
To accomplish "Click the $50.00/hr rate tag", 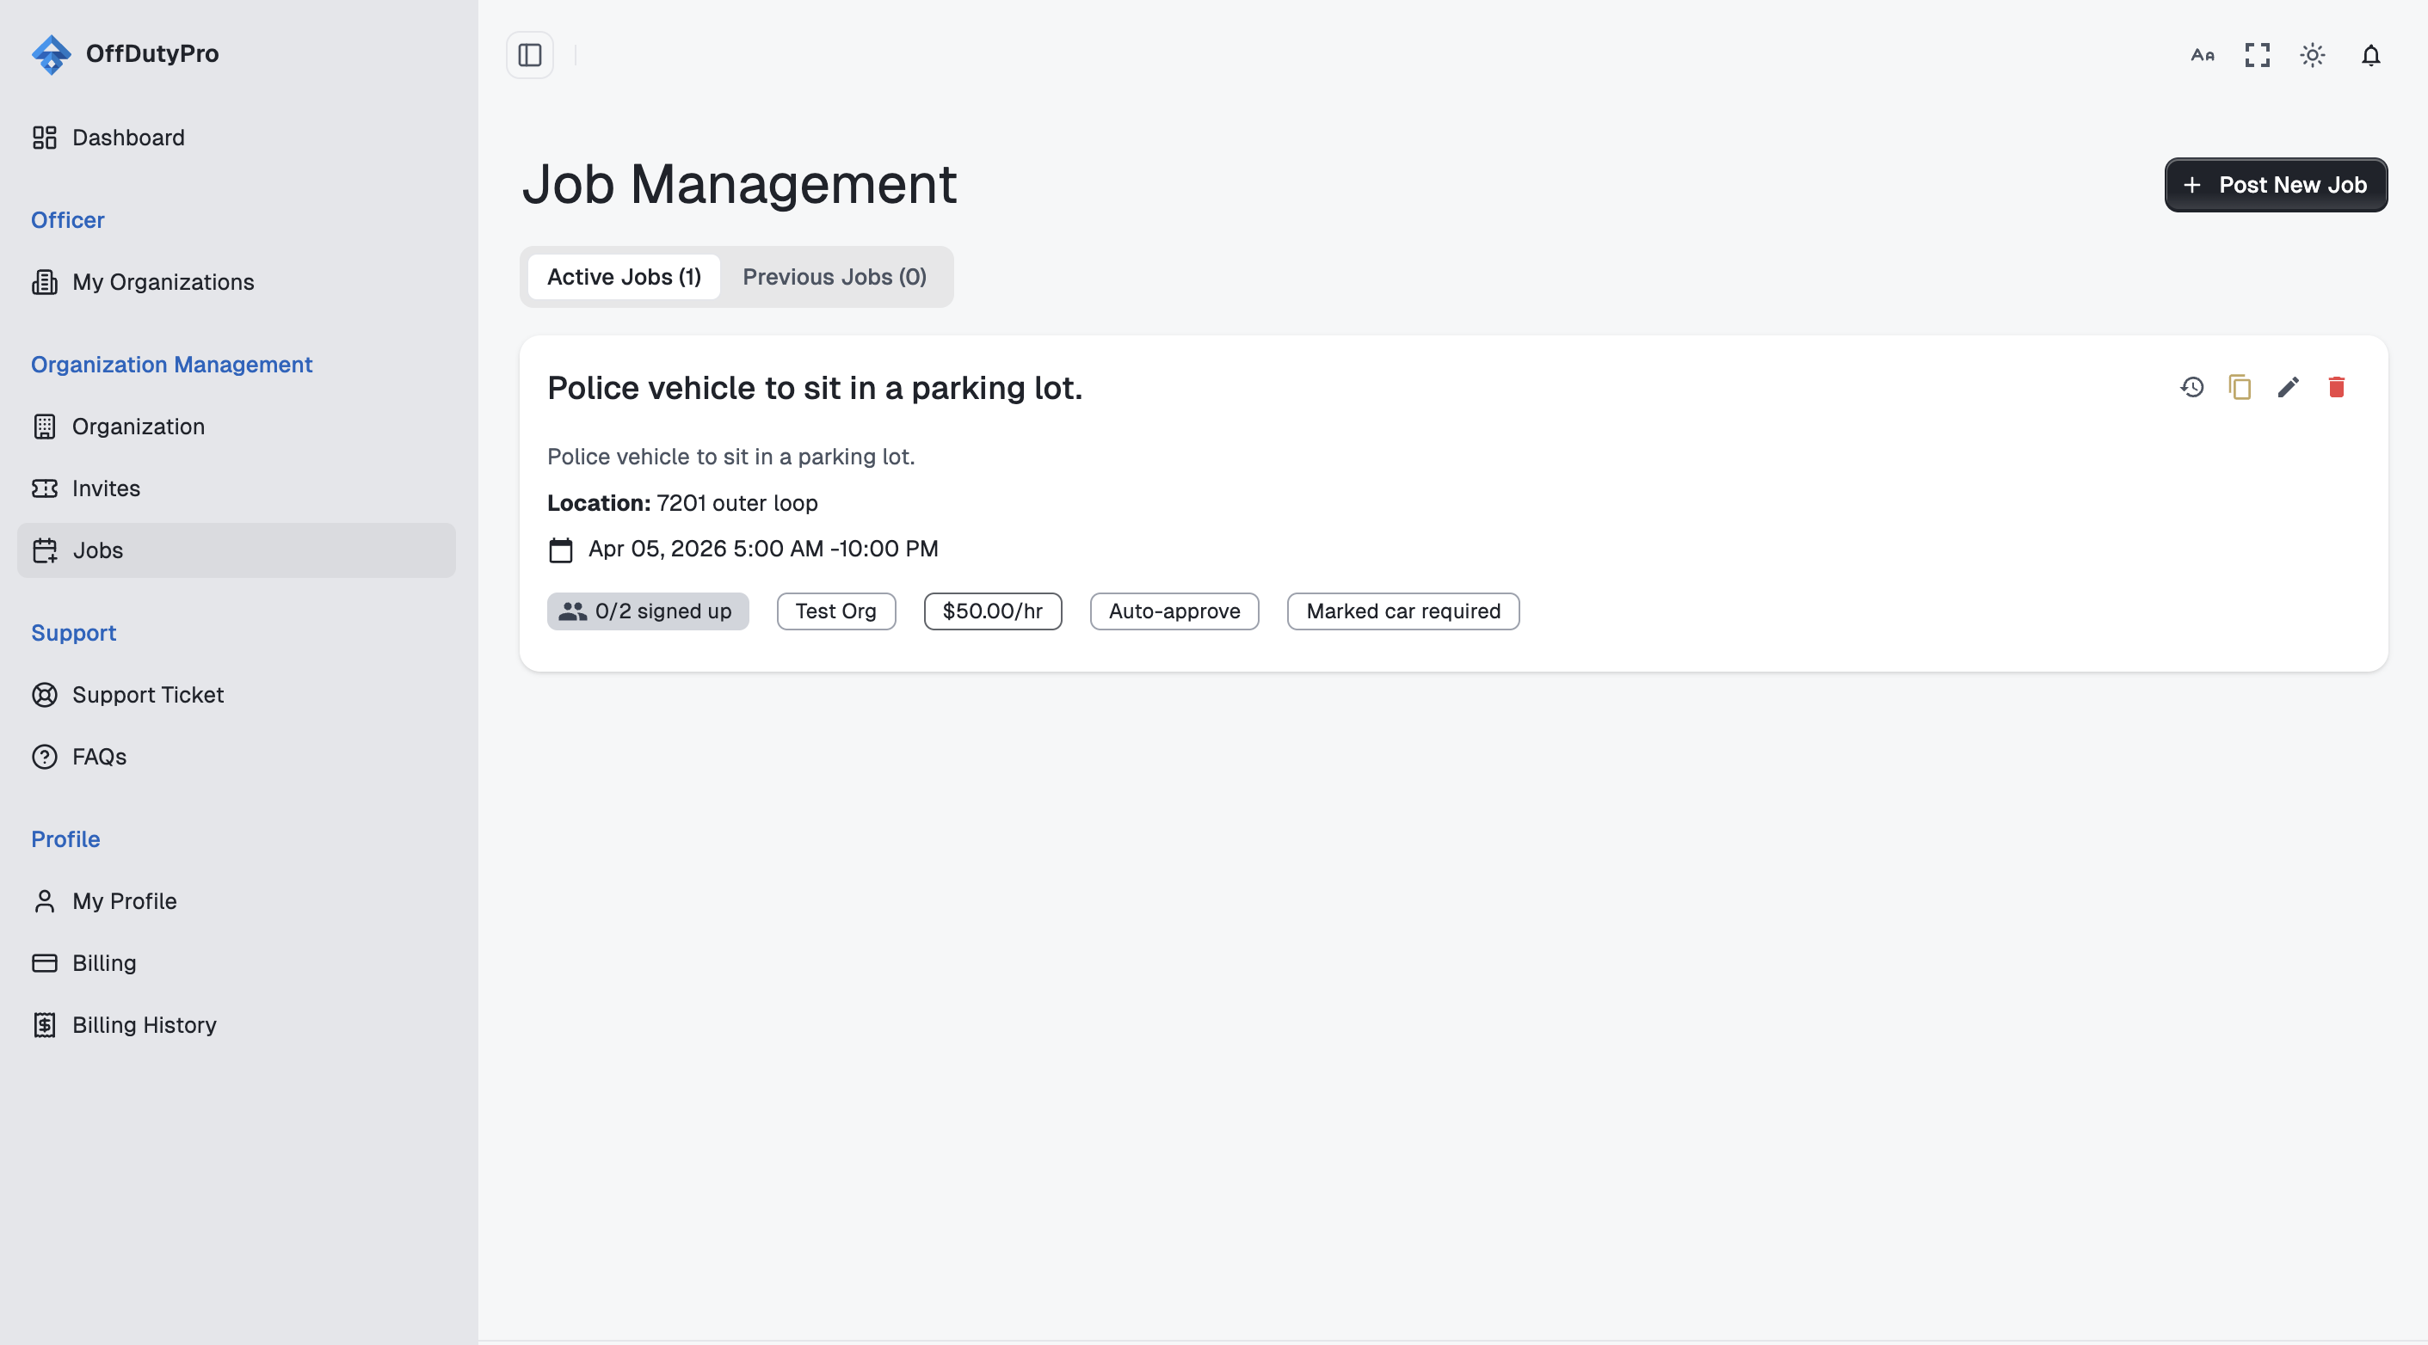I will 993,611.
